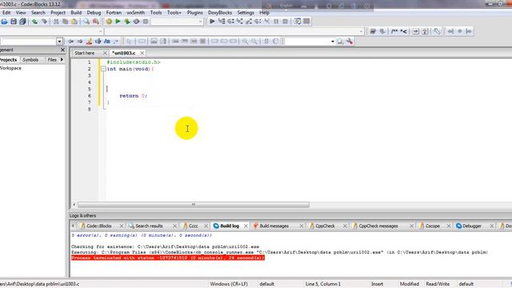This screenshot has height=288, width=512.
Task: Close the uri1003.c editor tab
Action: (x=142, y=53)
